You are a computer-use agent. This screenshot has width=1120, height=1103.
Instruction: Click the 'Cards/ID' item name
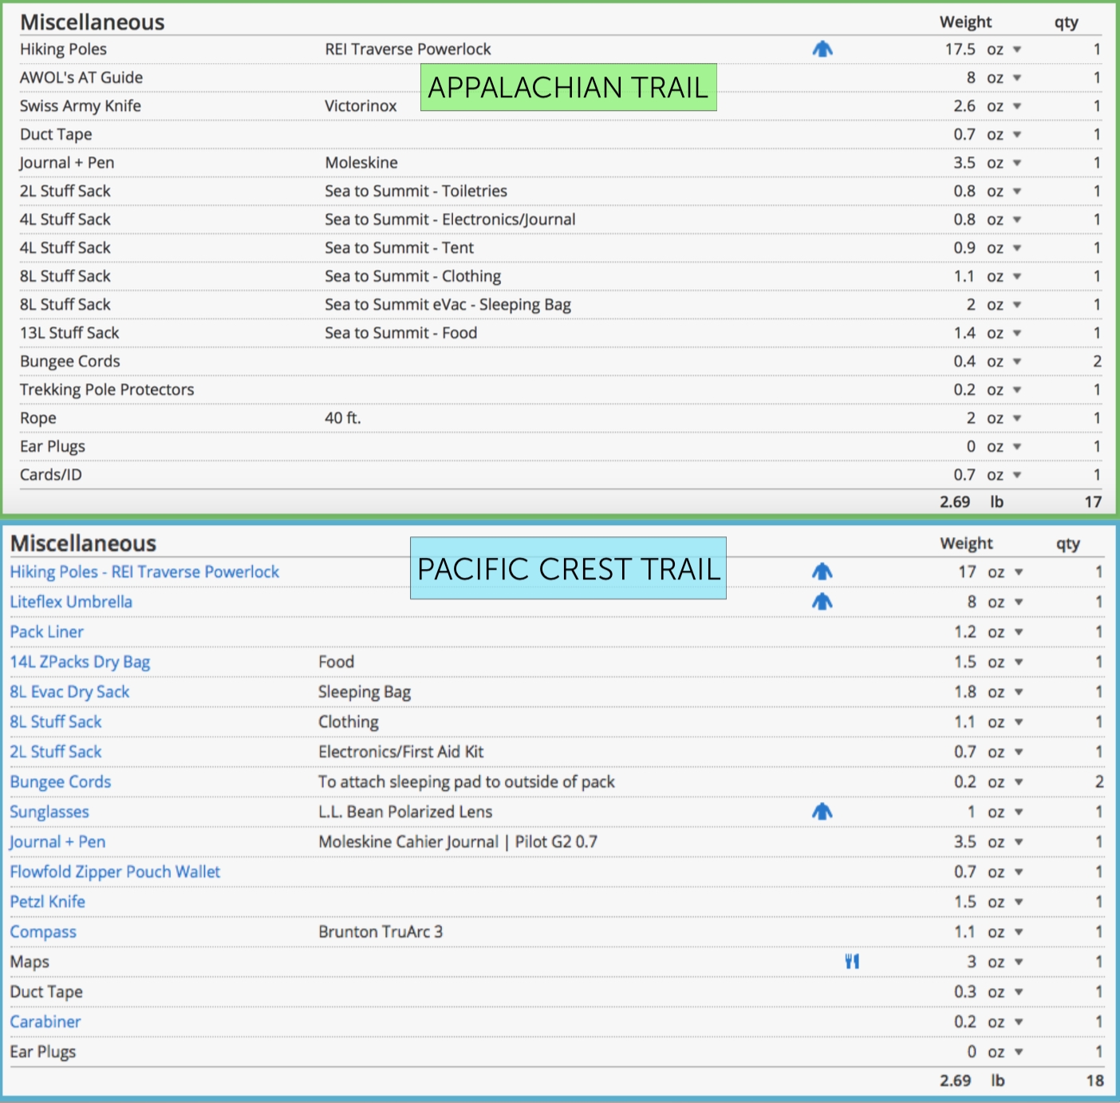click(x=51, y=475)
